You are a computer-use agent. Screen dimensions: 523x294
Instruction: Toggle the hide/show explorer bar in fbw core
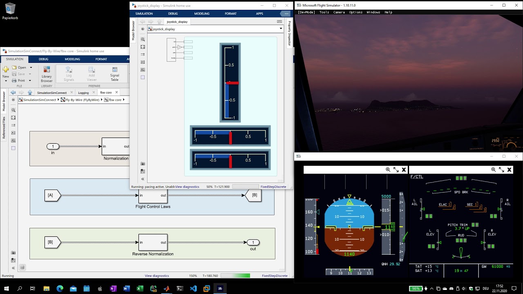point(13,100)
